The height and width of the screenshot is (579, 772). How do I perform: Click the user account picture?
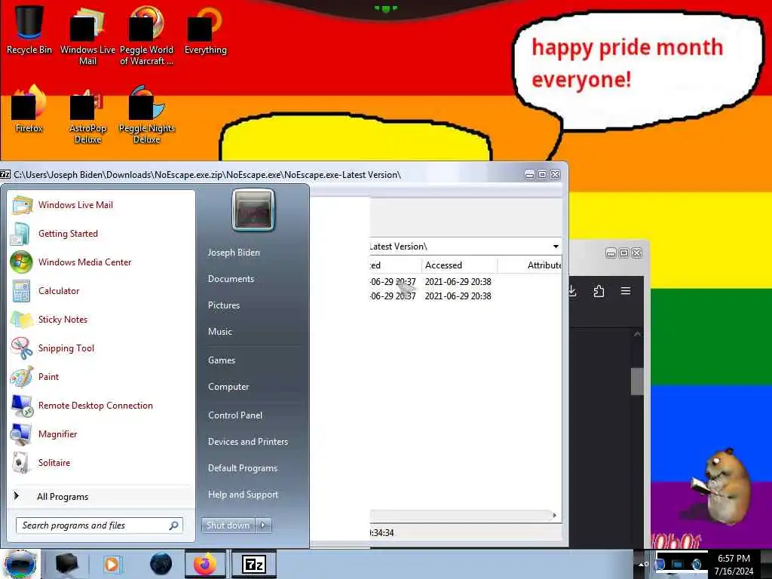tap(253, 210)
